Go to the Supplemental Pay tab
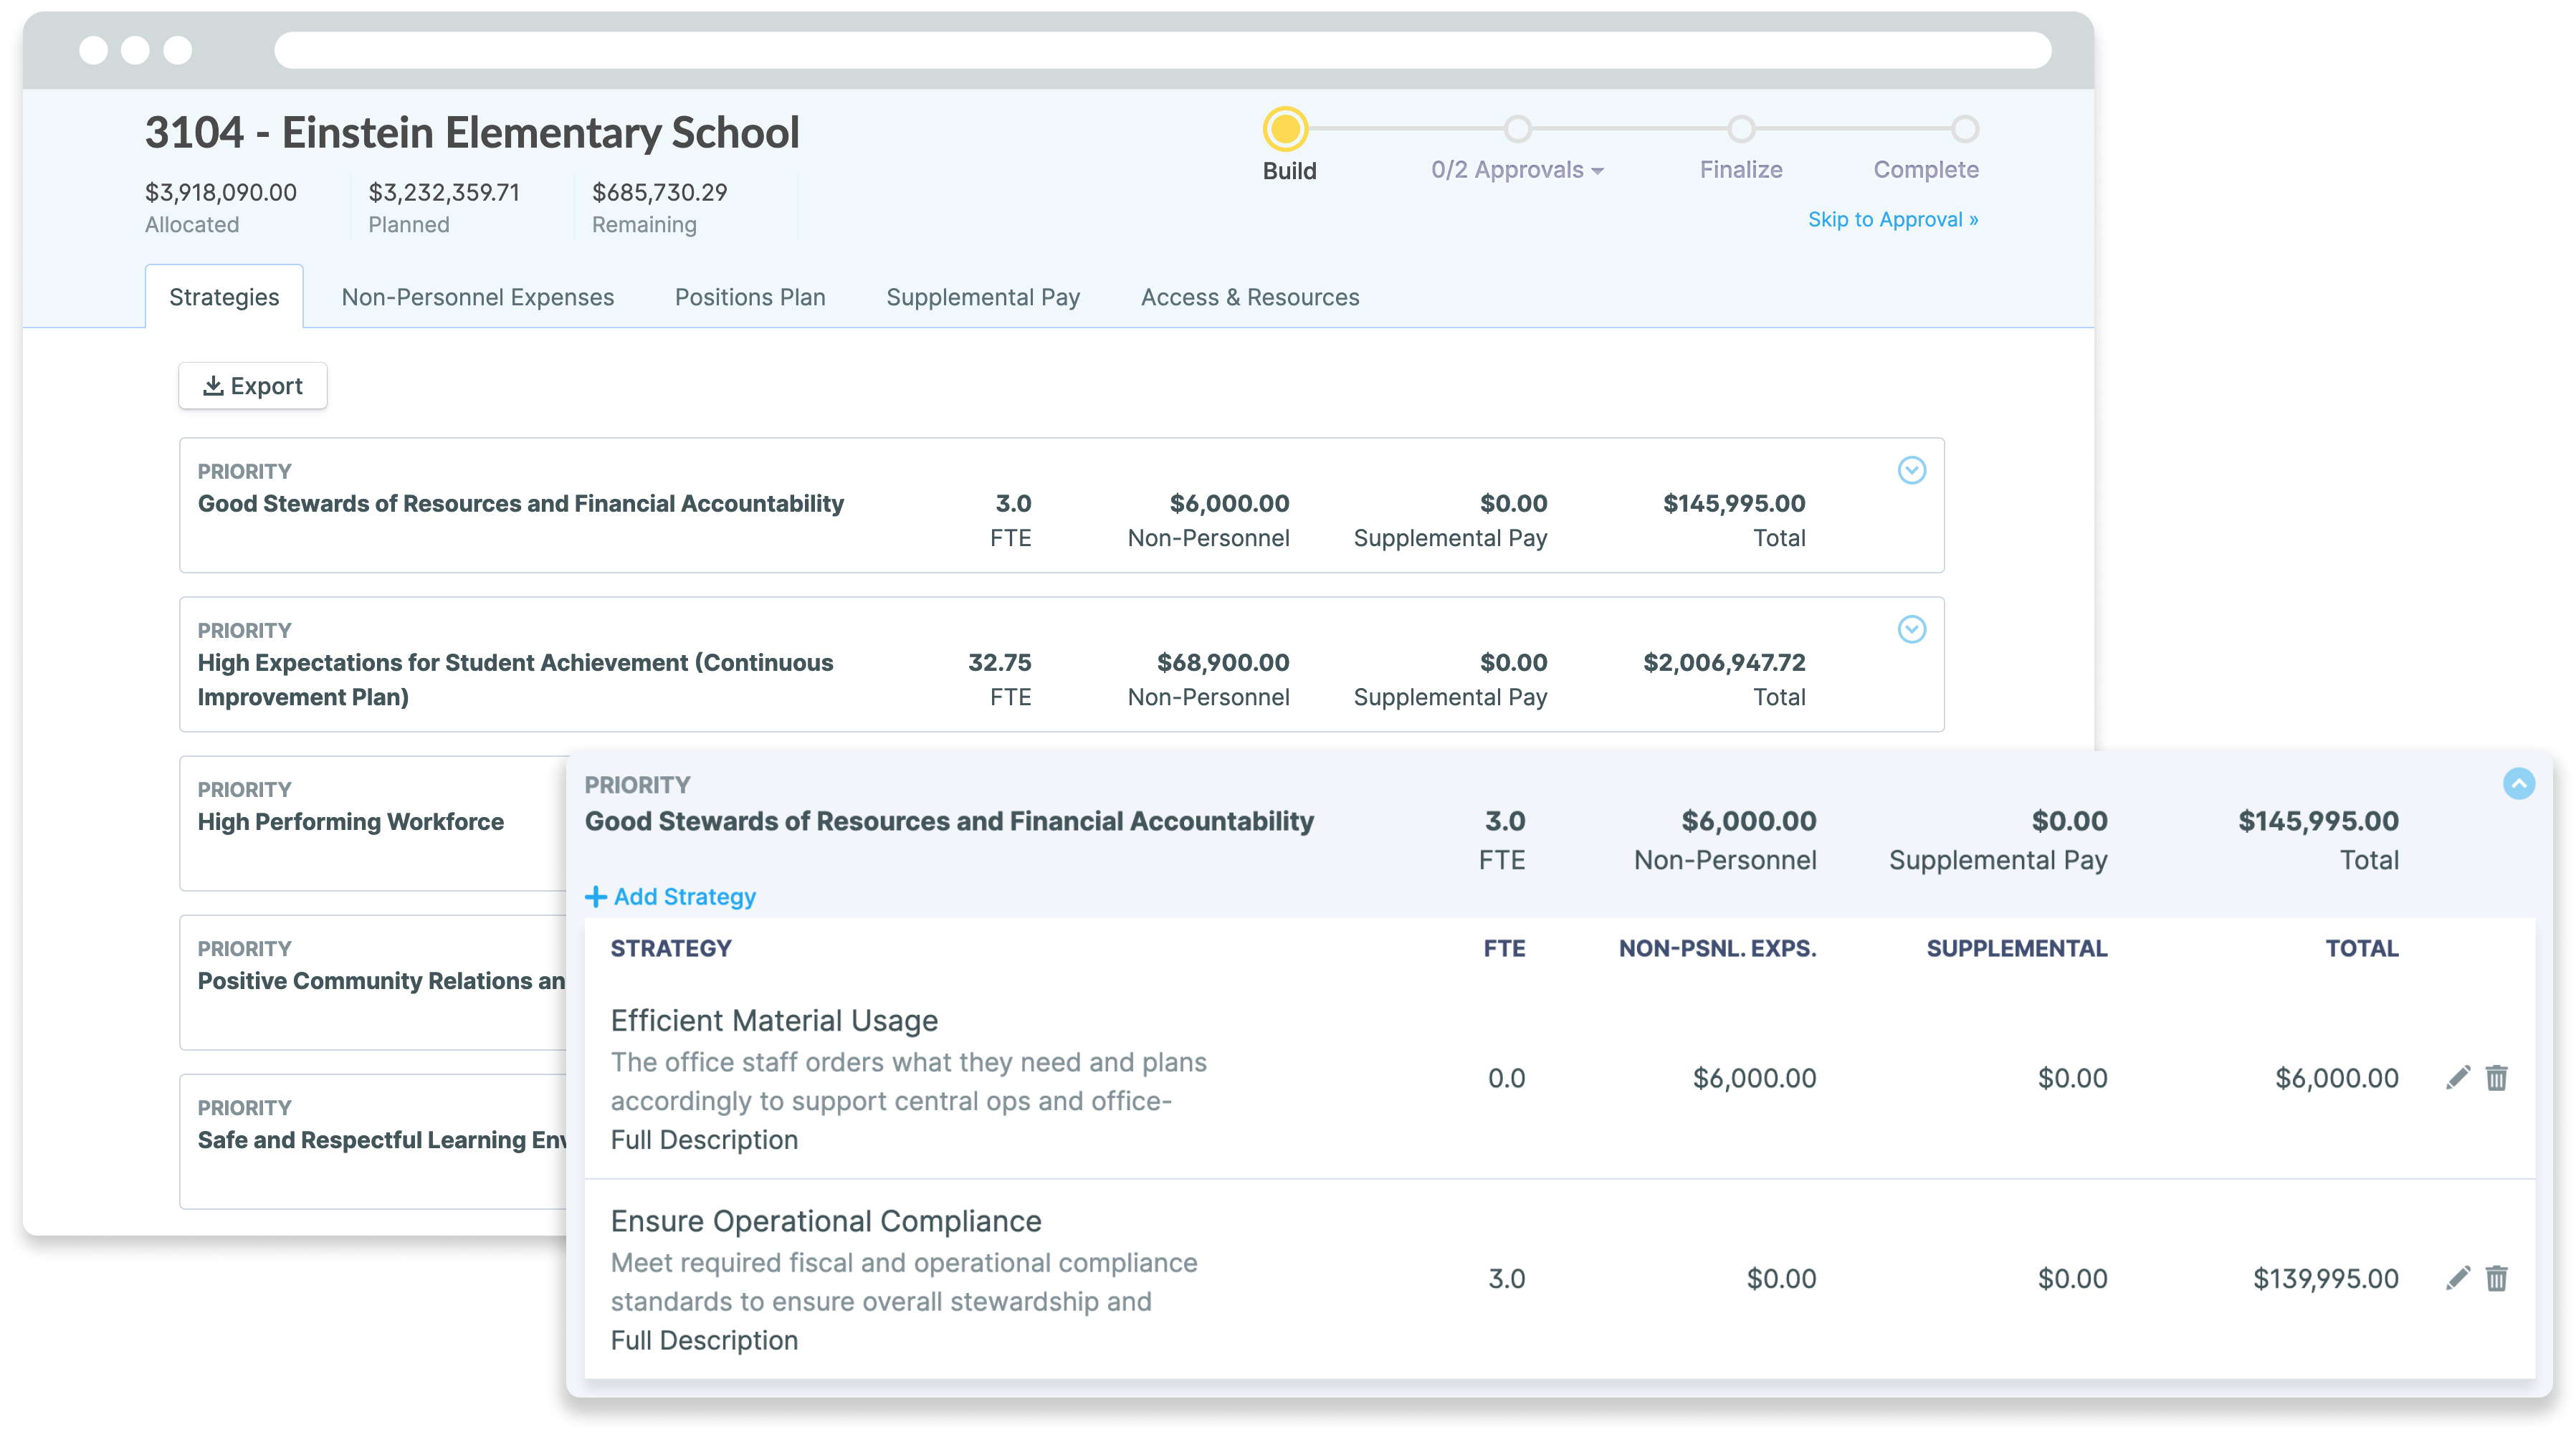This screenshot has height=1432, width=2576. click(x=983, y=297)
